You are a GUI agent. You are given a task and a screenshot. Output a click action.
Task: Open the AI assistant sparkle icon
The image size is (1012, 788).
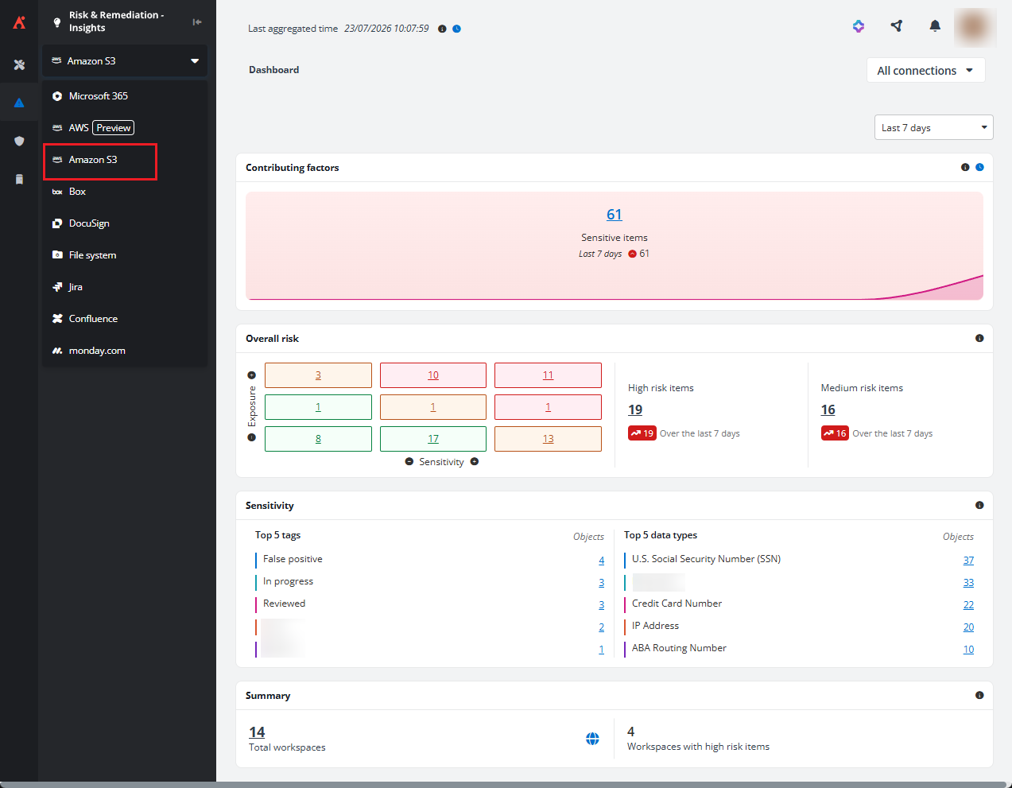(x=859, y=26)
